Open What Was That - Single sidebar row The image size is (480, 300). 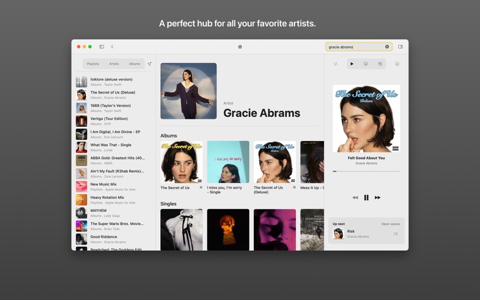(x=113, y=148)
